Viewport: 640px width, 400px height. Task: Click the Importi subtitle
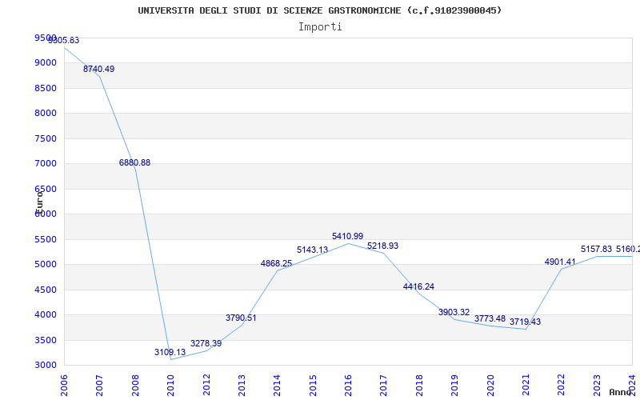[320, 27]
